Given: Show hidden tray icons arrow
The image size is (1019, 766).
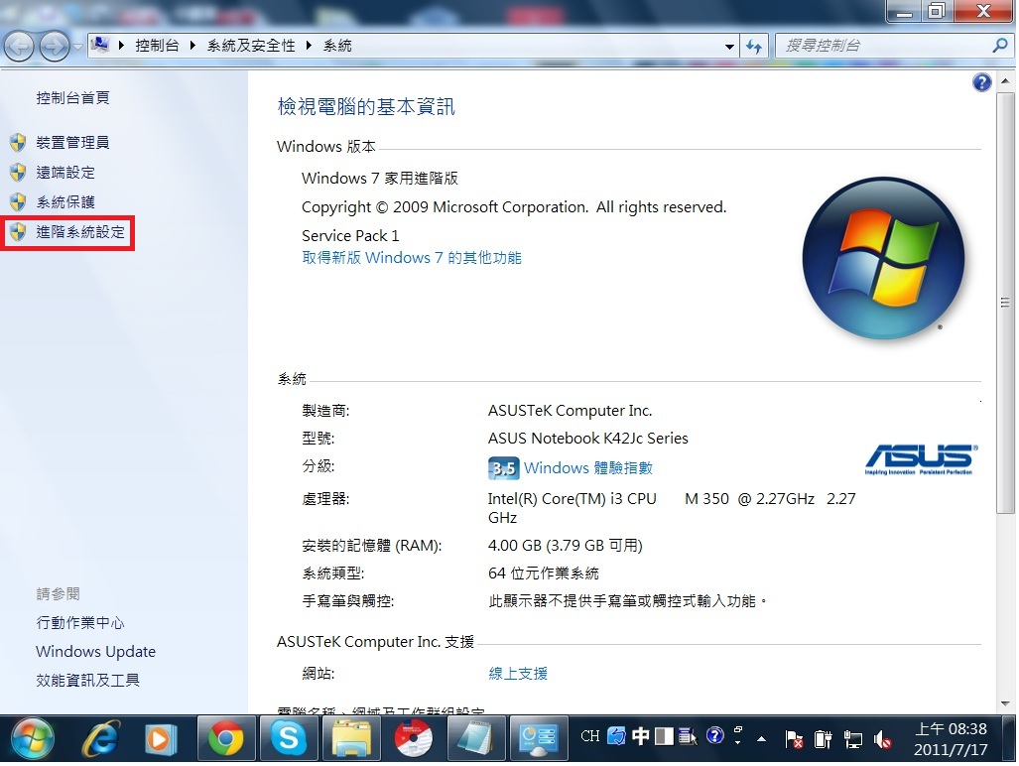Looking at the screenshot, I should coord(762,738).
